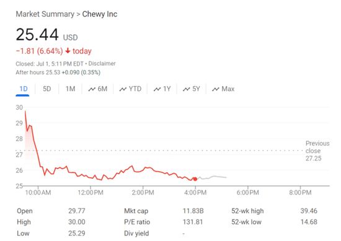Screen dimensions: 341x241
Task: Select the Max range label
Action: 228,89
